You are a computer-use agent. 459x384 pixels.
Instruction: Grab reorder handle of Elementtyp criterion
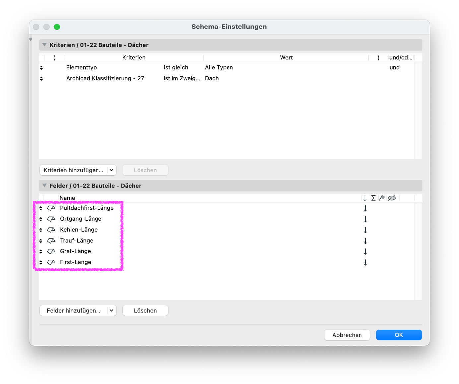click(x=41, y=68)
